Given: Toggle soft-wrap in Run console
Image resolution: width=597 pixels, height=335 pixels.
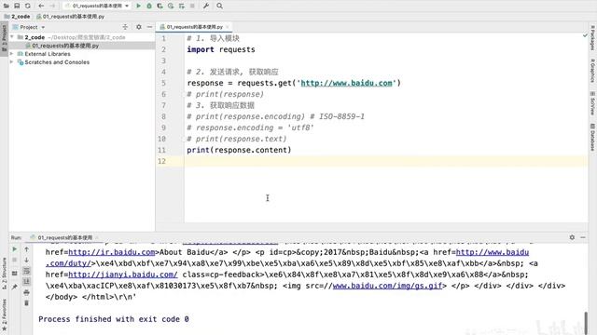Looking at the screenshot, I should point(26,271).
